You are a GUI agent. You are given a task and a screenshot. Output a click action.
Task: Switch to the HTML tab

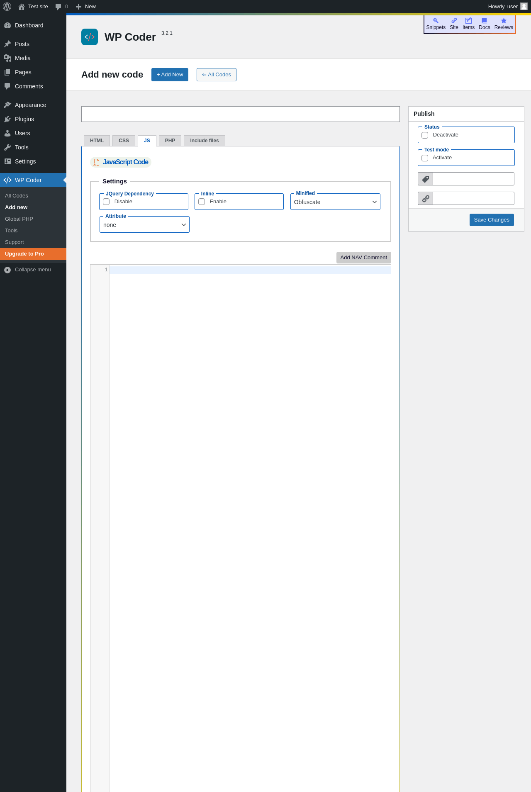97,141
